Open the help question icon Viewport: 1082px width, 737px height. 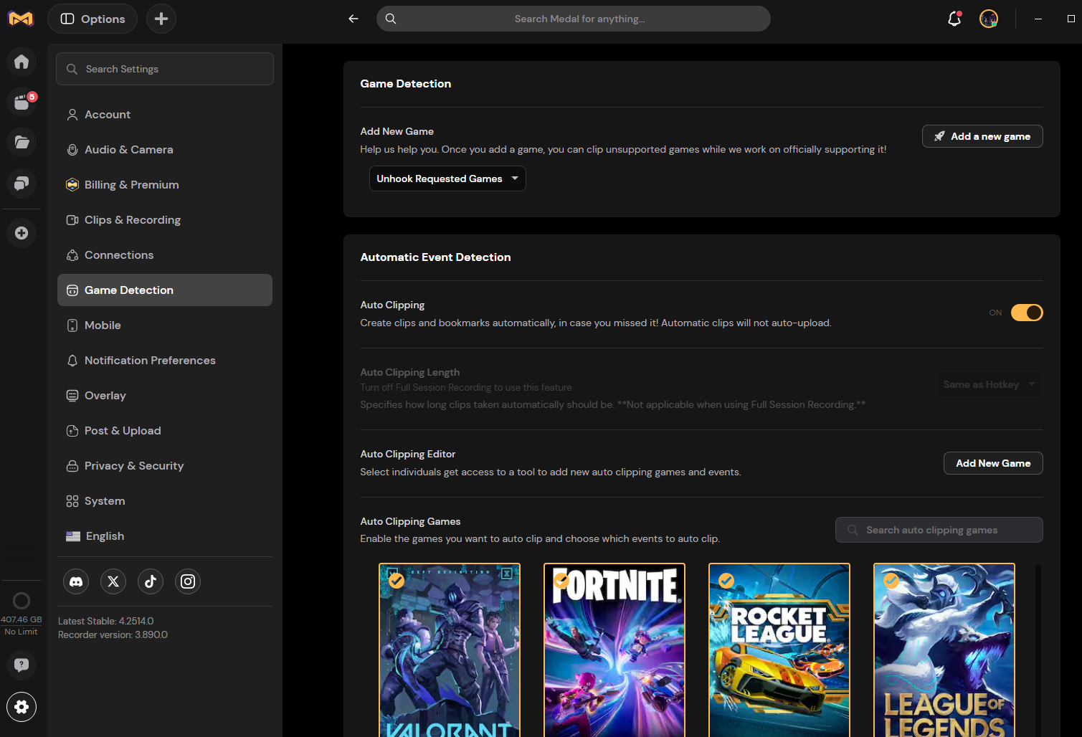22,665
